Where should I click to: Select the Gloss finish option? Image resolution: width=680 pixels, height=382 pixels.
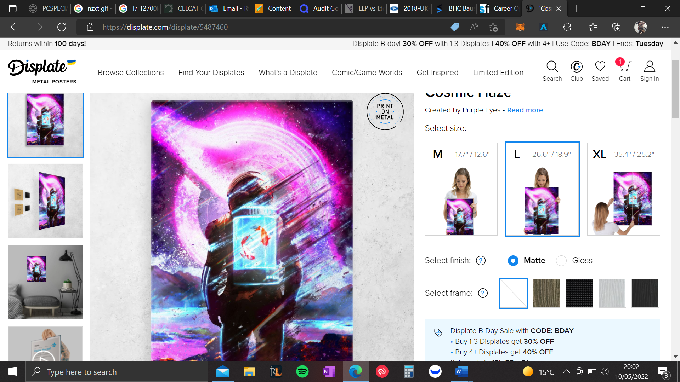click(561, 261)
